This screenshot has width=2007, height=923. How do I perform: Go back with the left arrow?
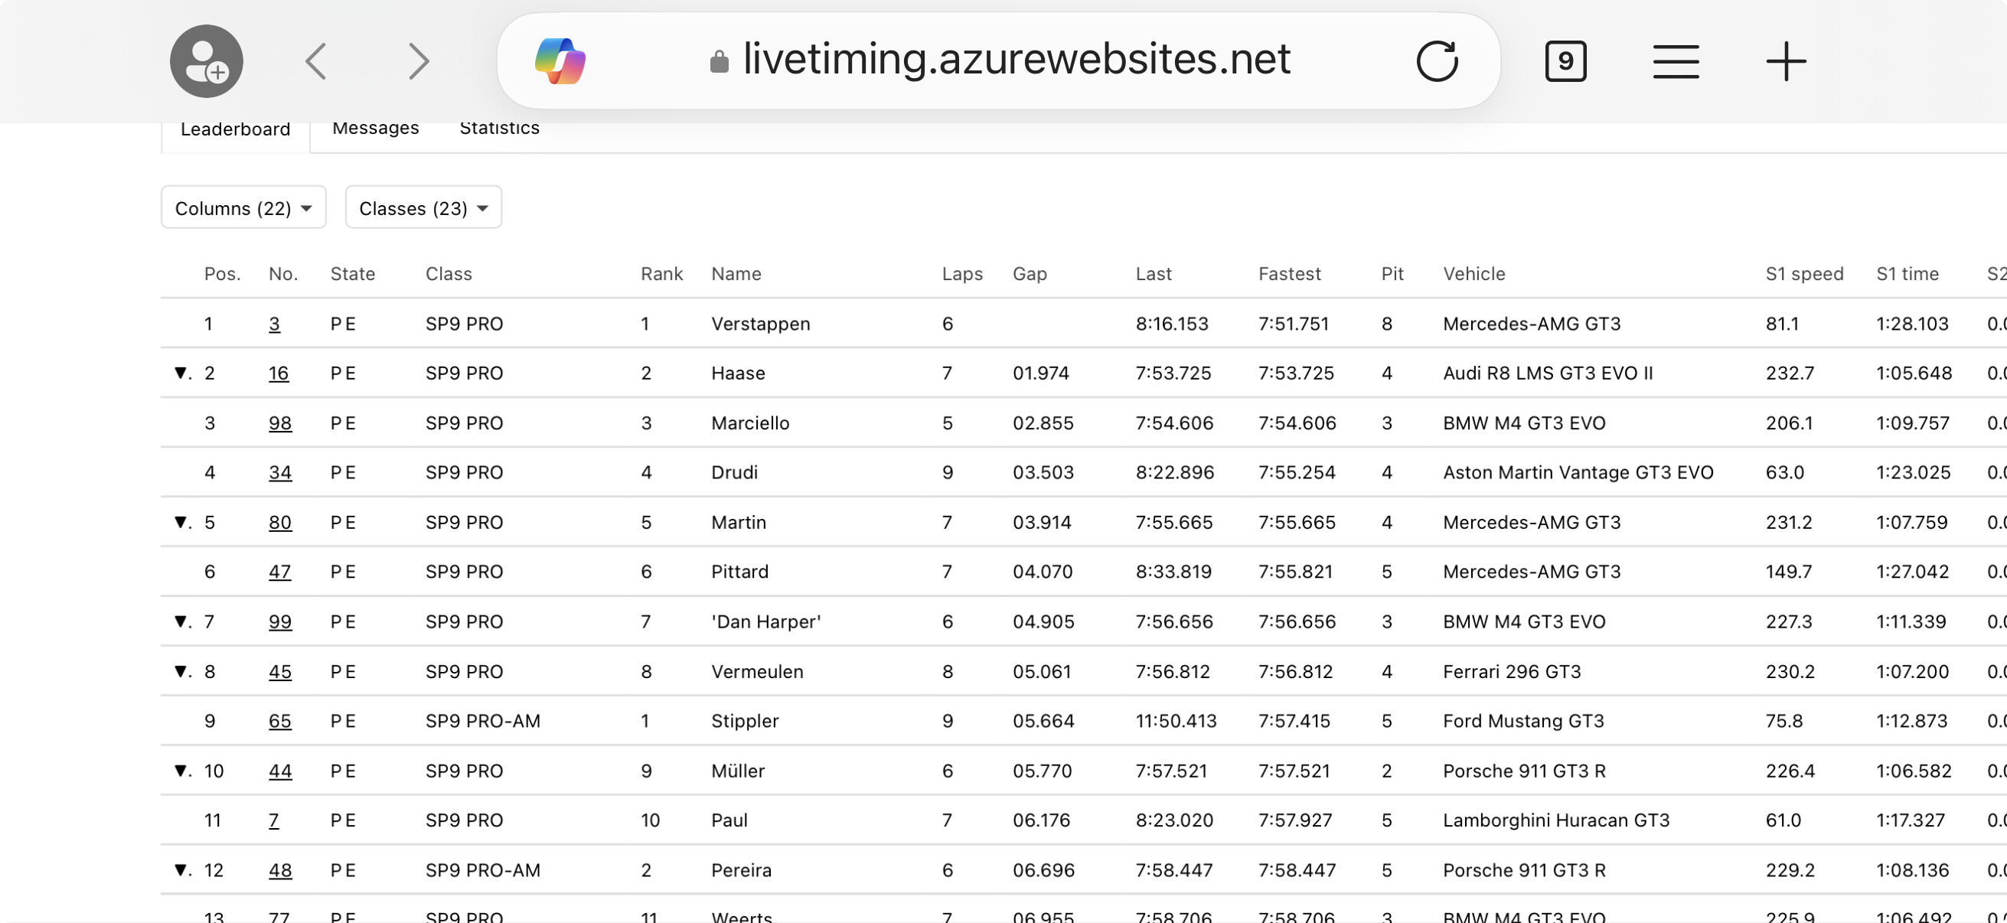[x=316, y=60]
